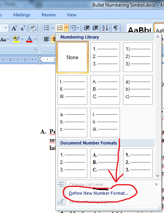Click the Align Text Left icon
The width and height of the screenshot is (164, 213).
tap(47, 39)
